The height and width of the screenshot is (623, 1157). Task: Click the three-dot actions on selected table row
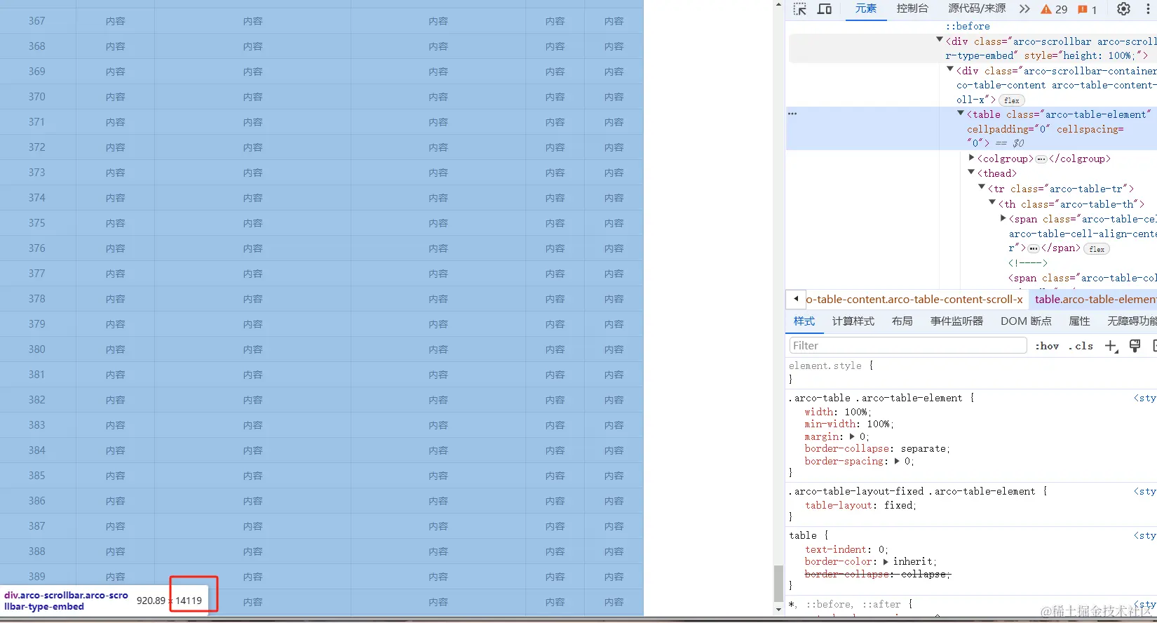click(792, 114)
